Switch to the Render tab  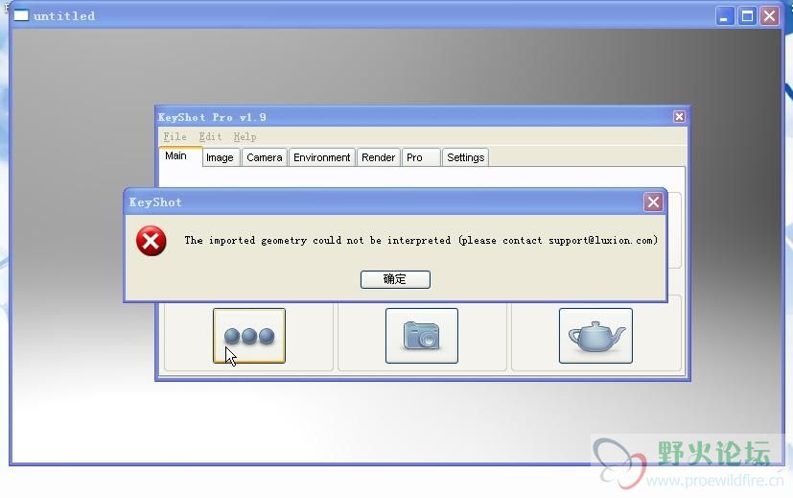click(379, 157)
